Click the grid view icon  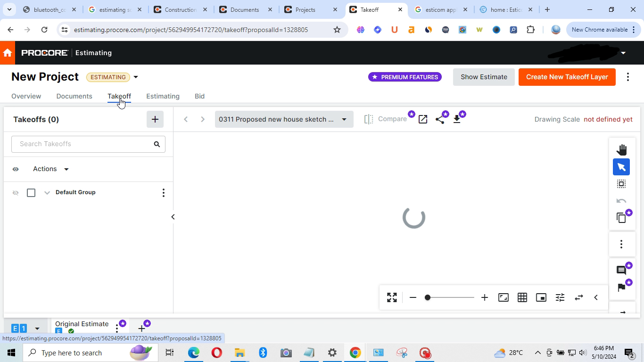click(522, 297)
